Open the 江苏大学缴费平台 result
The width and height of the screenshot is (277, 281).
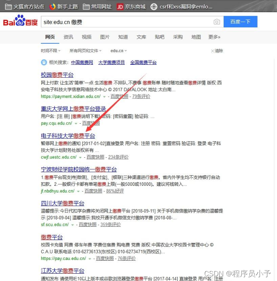click(x=62, y=270)
